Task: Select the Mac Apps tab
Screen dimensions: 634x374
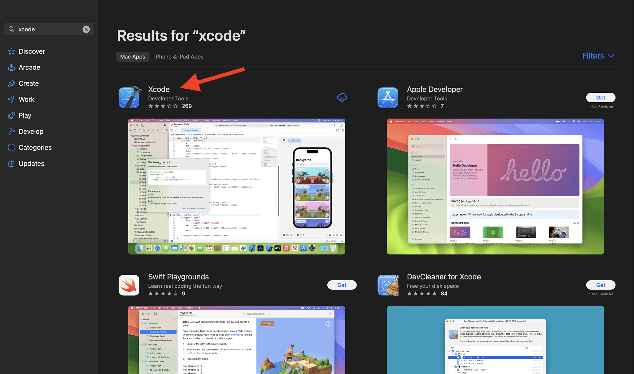Action: 133,56
